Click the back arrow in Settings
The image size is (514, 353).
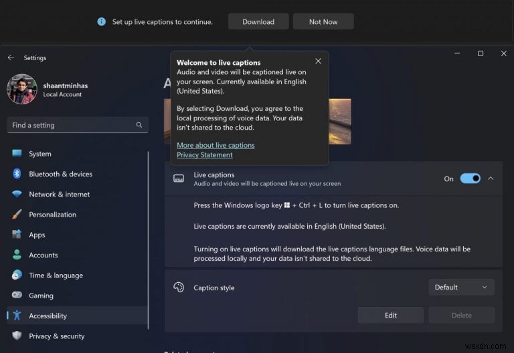11,57
